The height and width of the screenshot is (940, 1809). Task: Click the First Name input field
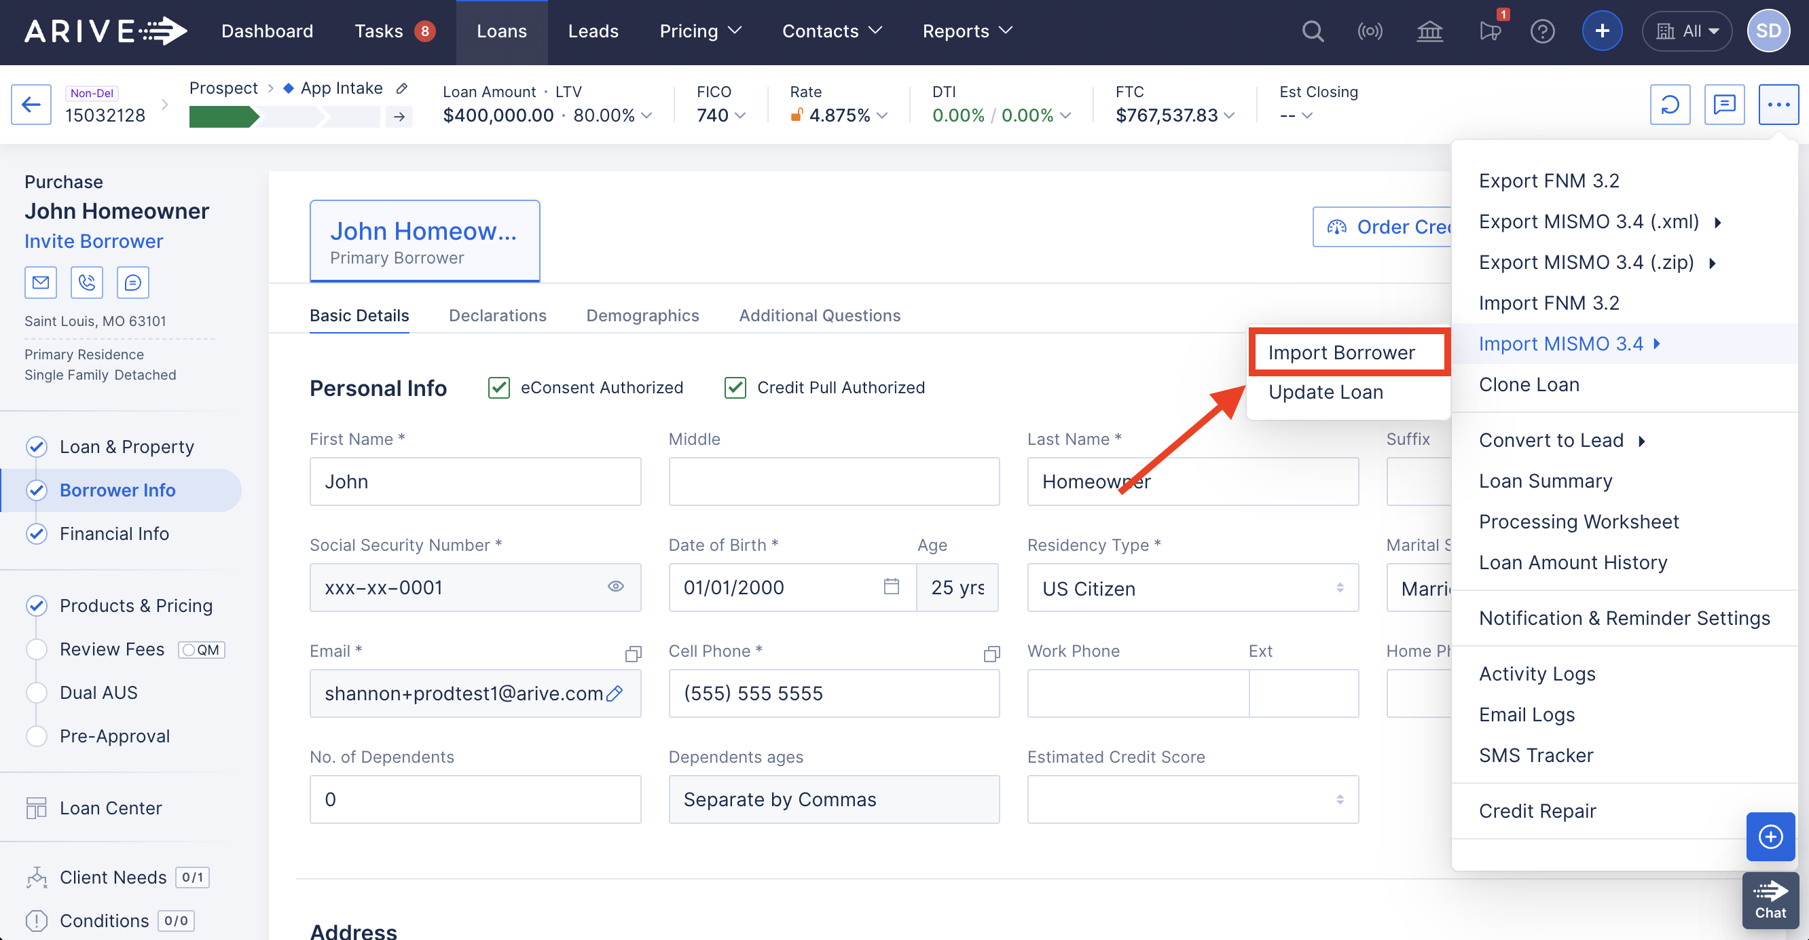475,482
